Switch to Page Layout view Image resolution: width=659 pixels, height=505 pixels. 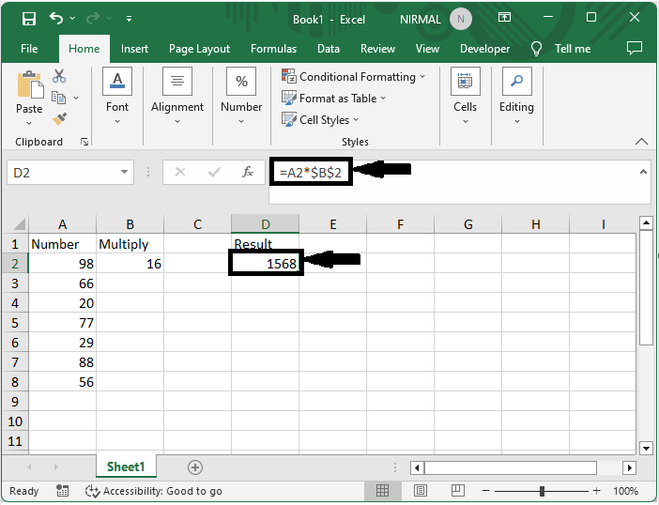(x=421, y=490)
